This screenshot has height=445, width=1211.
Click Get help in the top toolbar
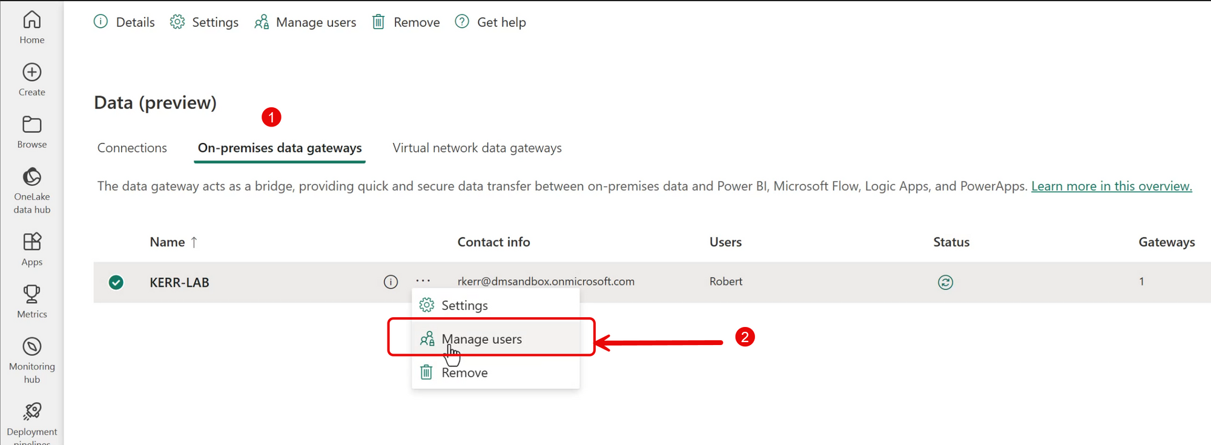click(490, 22)
